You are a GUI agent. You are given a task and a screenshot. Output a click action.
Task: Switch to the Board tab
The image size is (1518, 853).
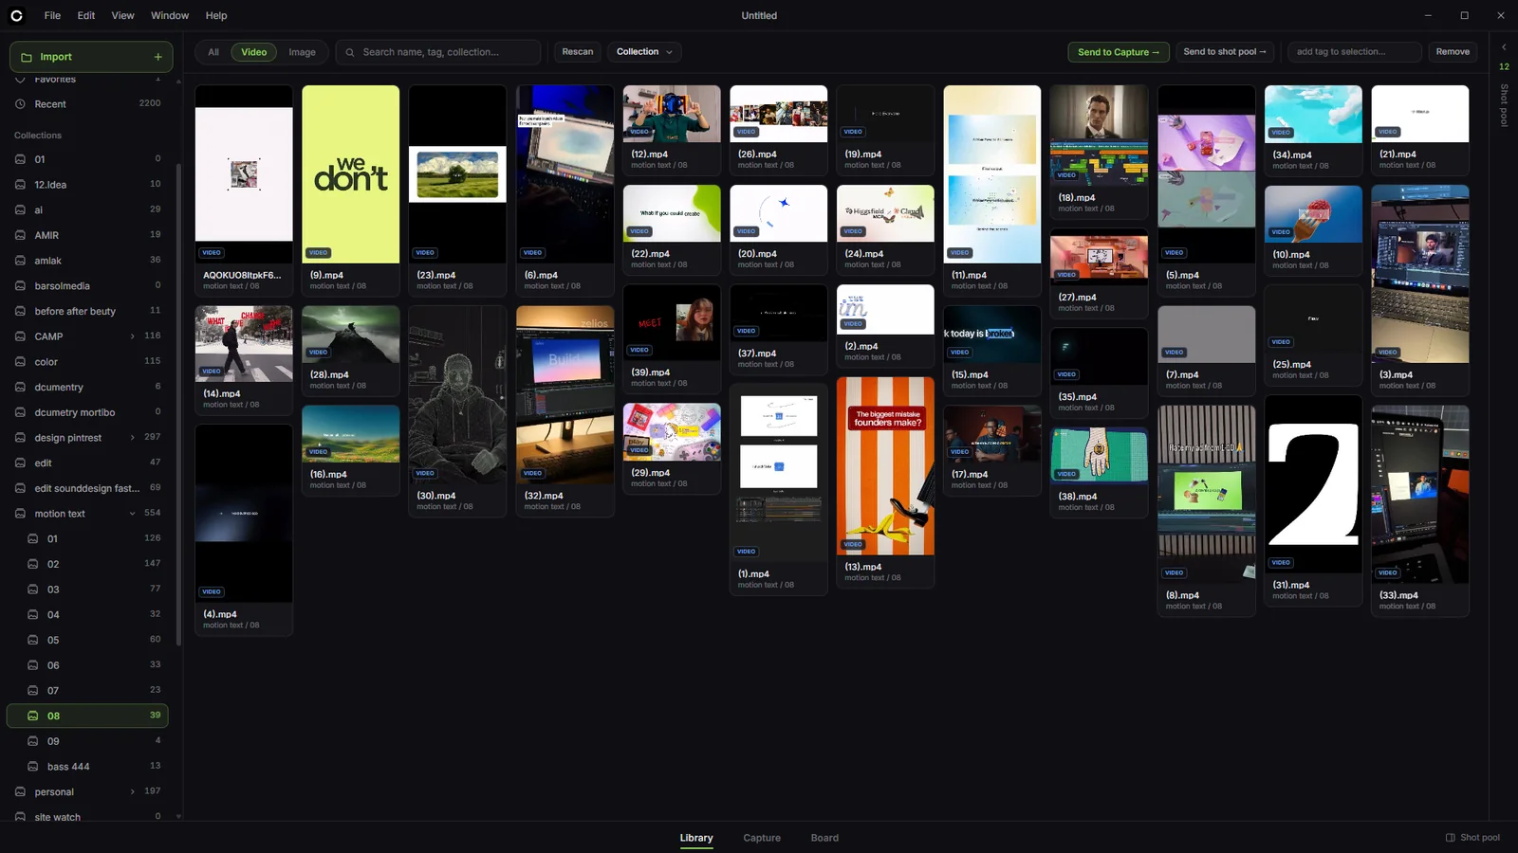(824, 838)
